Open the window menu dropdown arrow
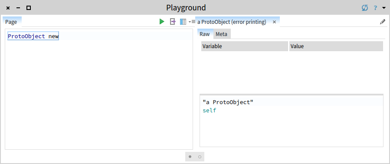The image size is (390, 164). 383,8
